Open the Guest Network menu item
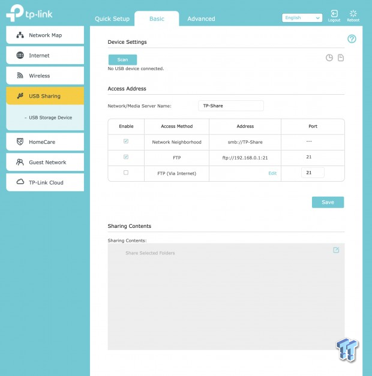372x376 pixels. 45,162
